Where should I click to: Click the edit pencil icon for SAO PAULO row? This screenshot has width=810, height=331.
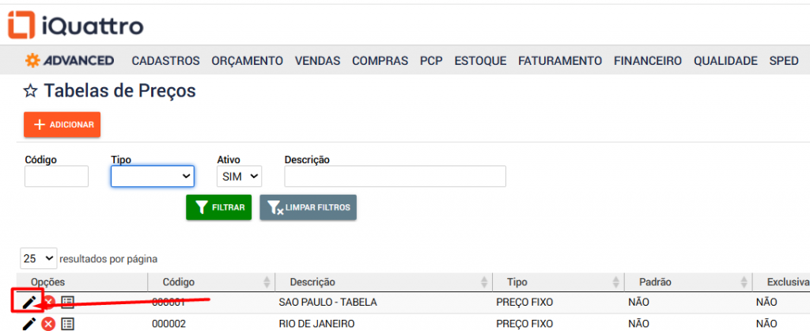[x=29, y=302]
